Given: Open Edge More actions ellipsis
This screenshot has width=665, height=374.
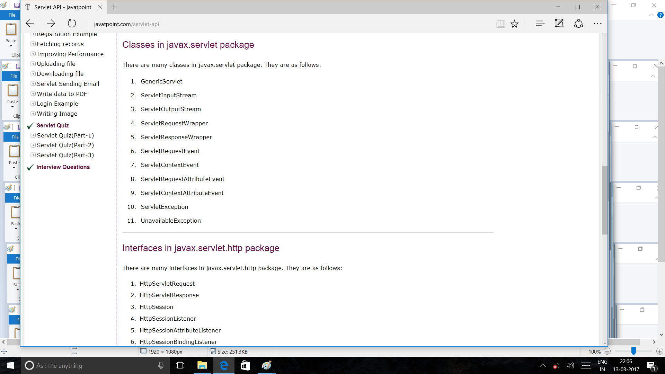Looking at the screenshot, I should (597, 24).
